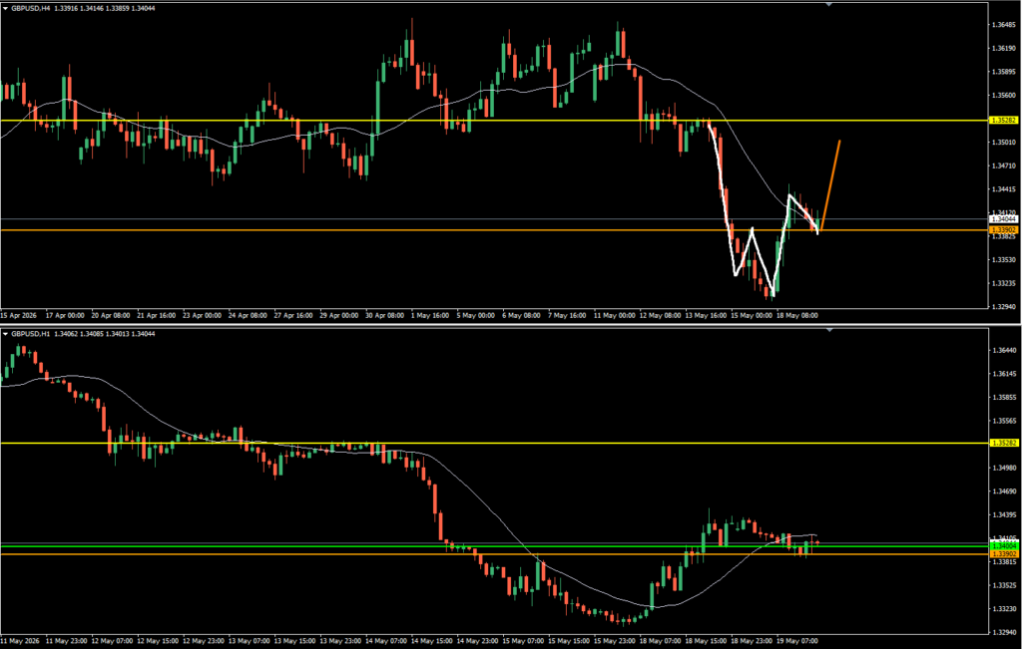Click the chart shift marker in H1 chart
The image size is (1022, 649).
coord(828,330)
